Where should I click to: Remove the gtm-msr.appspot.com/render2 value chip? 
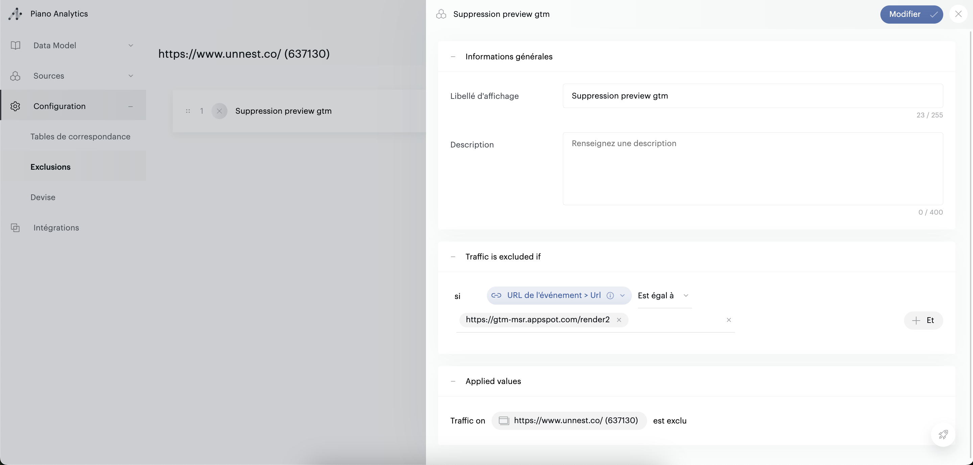[x=619, y=320]
